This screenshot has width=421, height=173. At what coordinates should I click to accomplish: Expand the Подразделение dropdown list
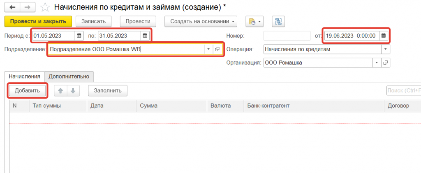(x=208, y=49)
